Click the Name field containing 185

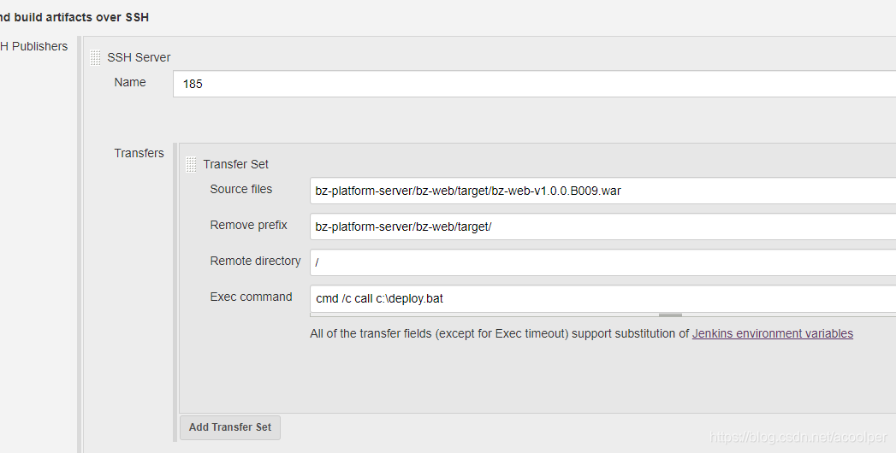[x=534, y=84]
